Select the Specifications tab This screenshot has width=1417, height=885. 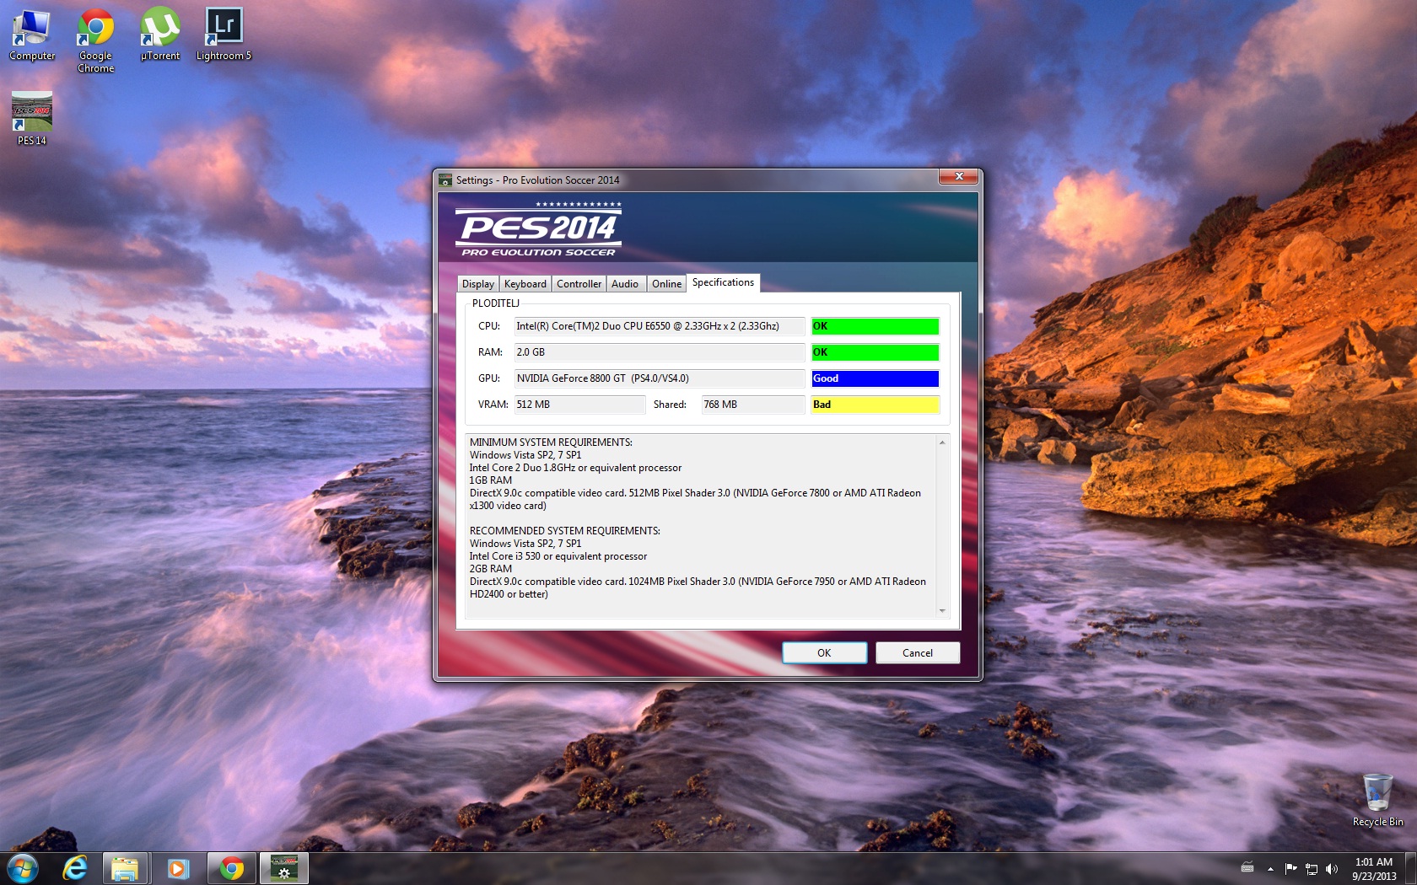point(723,283)
